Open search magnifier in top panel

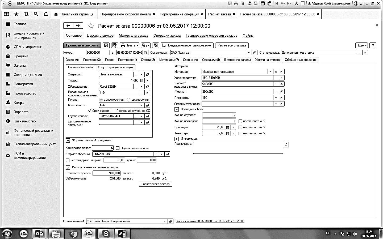(36, 14)
